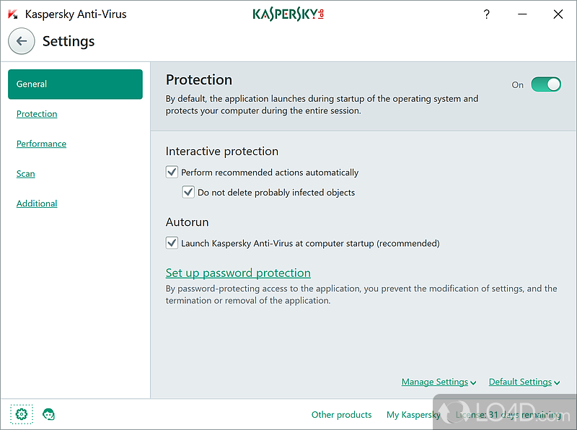Minimize the Kaspersky Anti-Virus window
The width and height of the screenshot is (577, 430).
tap(521, 14)
